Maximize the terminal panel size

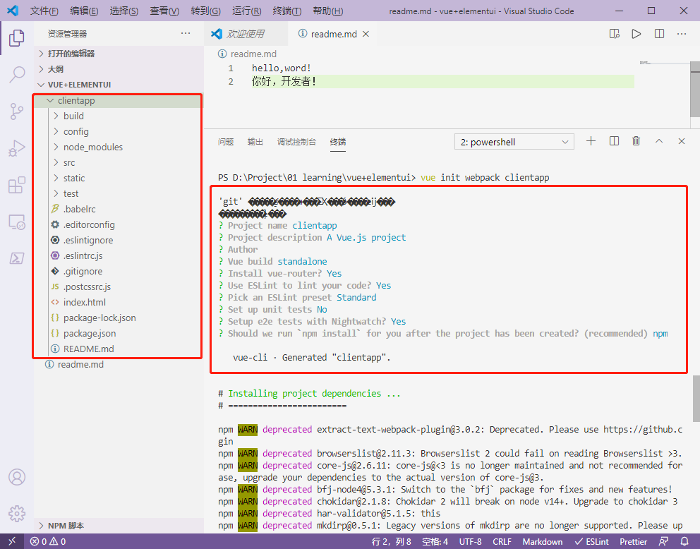coord(659,142)
